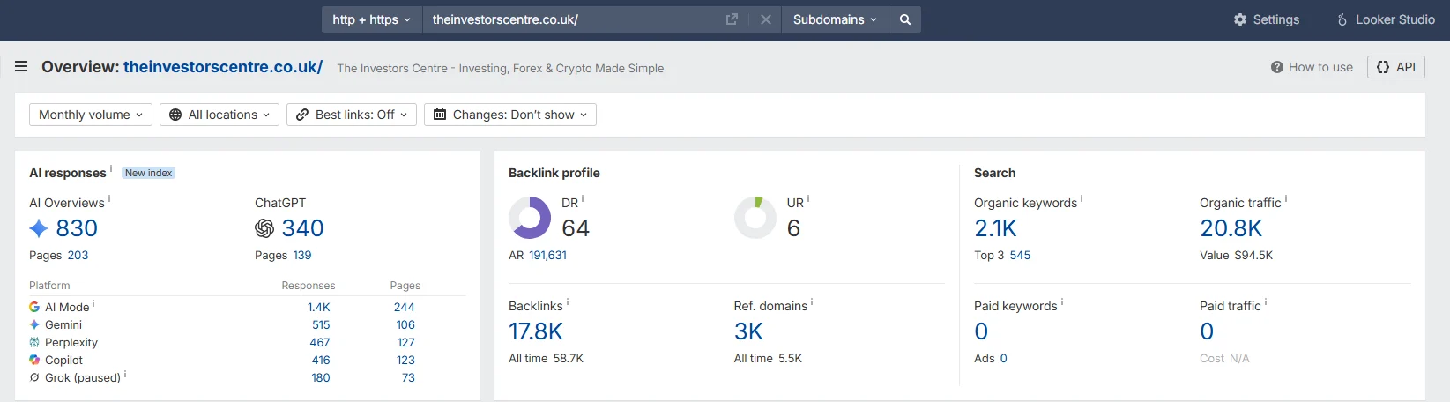Open the hamburger menu icon beside Overview
The image size is (1450, 402).
(x=21, y=66)
